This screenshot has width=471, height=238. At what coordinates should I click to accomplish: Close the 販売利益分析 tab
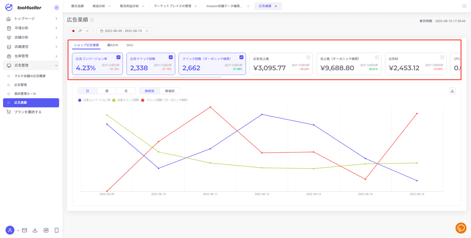(x=143, y=6)
